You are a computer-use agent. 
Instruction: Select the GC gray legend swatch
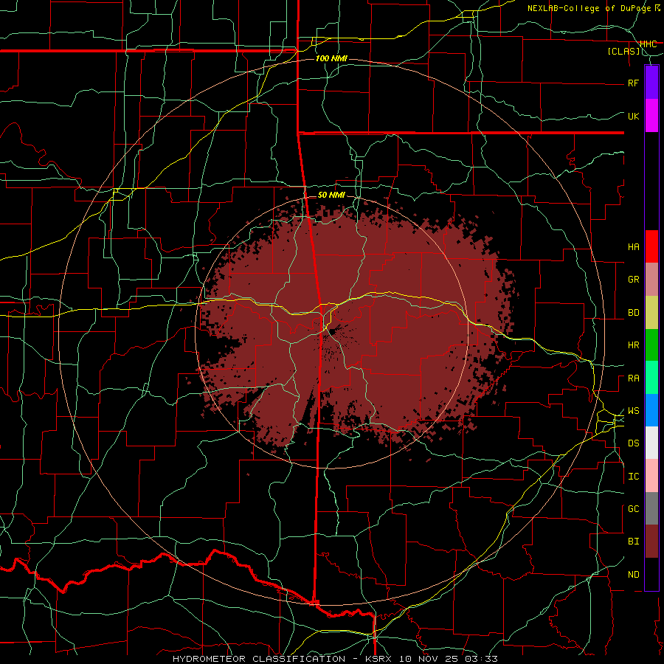tap(651, 508)
